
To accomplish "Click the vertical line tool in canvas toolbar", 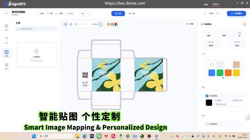I will 86,24.
